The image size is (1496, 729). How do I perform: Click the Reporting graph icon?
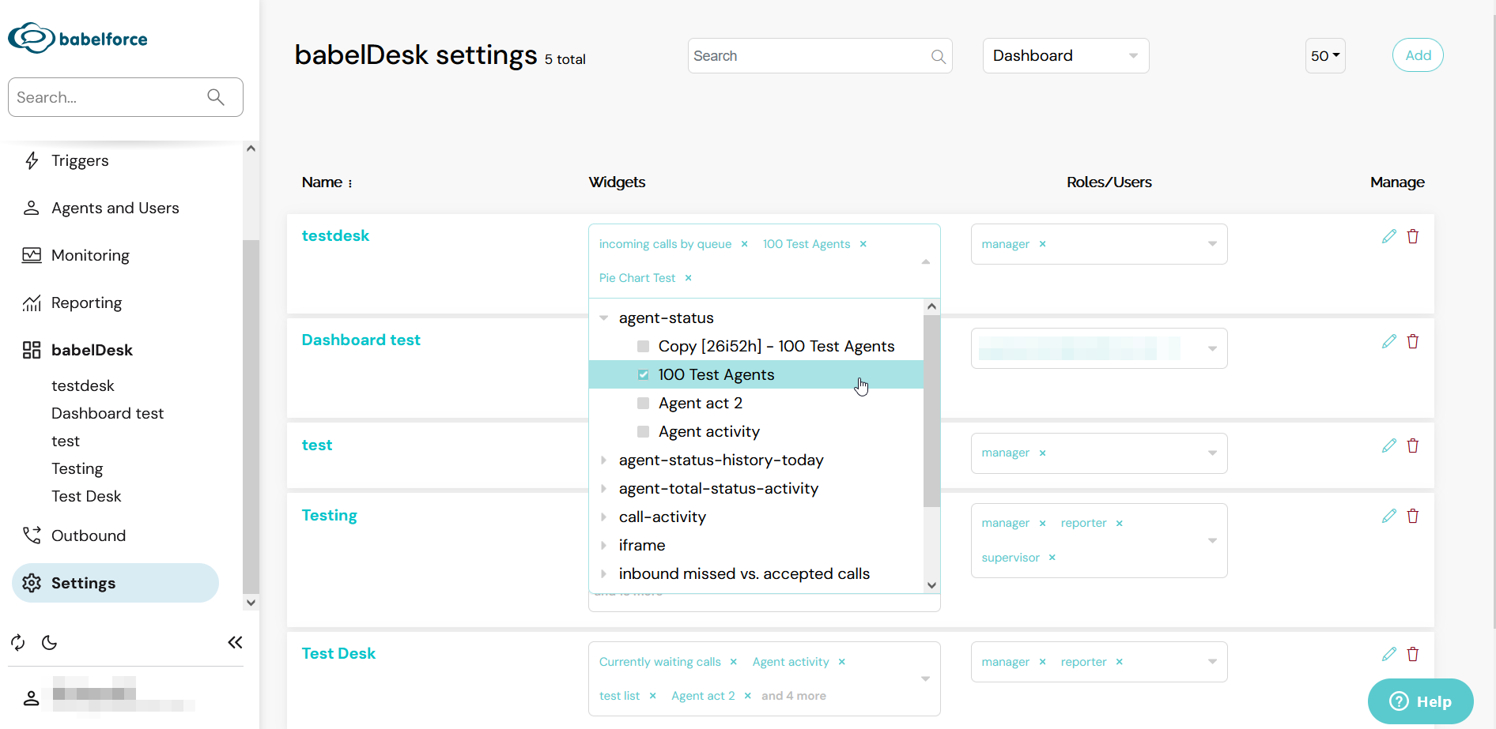coord(32,302)
